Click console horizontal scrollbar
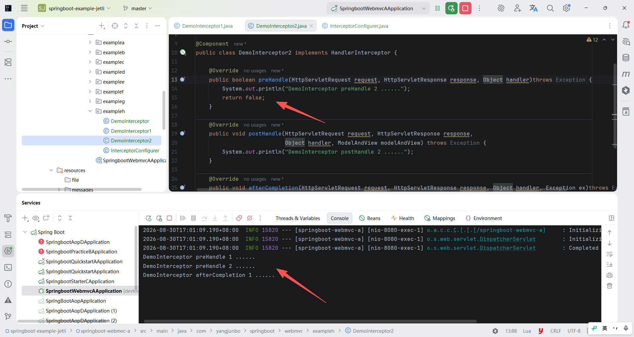This screenshot has height=337, width=634. (310, 321)
